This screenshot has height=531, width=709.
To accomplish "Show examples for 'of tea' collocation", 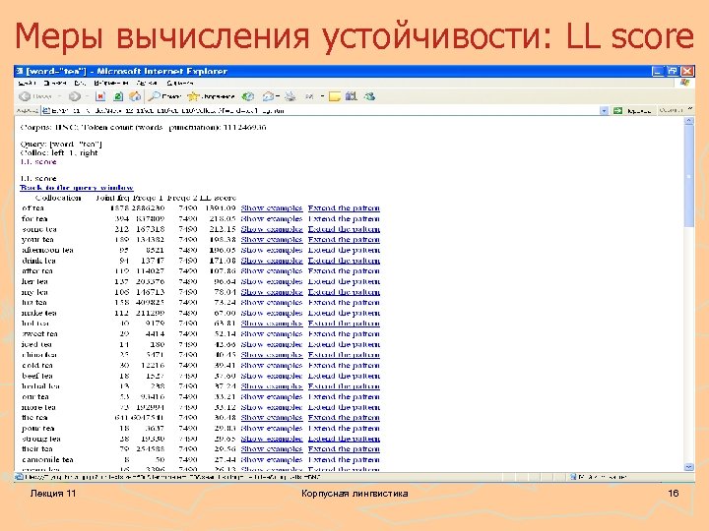I will pyautogui.click(x=272, y=208).
